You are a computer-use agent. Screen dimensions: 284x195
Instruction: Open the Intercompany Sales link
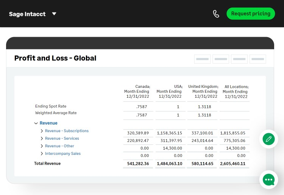click(63, 154)
